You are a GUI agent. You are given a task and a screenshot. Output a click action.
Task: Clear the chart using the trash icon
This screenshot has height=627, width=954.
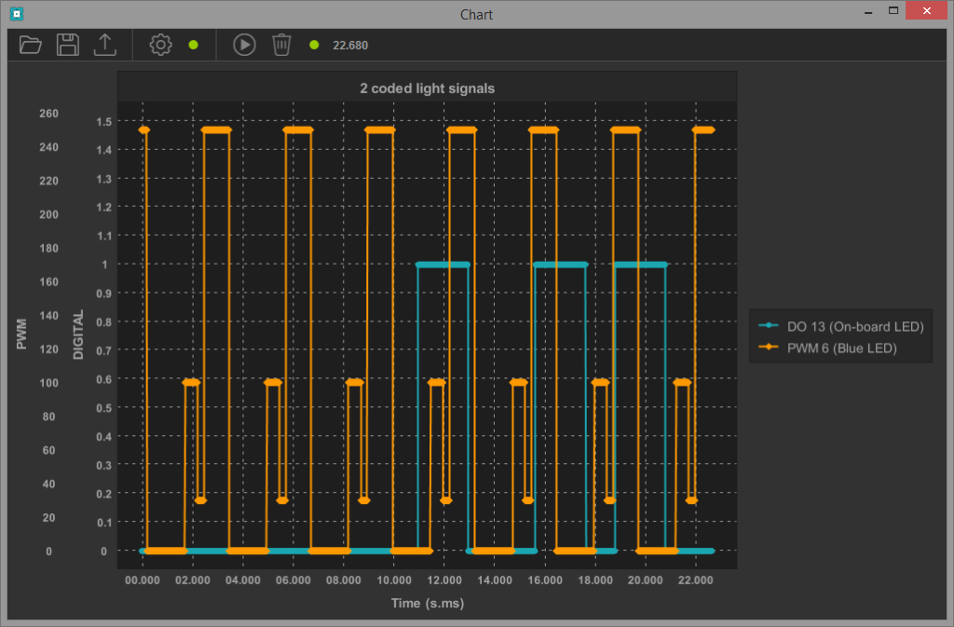(281, 45)
